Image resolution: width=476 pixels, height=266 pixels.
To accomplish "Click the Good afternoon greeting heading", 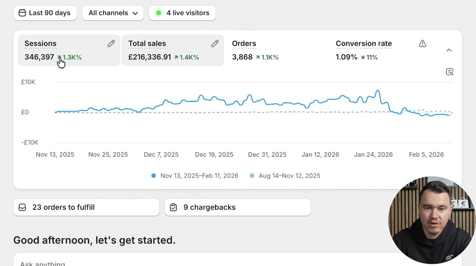I will pos(94,240).
